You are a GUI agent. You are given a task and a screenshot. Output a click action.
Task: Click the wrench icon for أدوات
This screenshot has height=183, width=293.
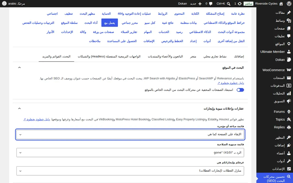[289, 161]
